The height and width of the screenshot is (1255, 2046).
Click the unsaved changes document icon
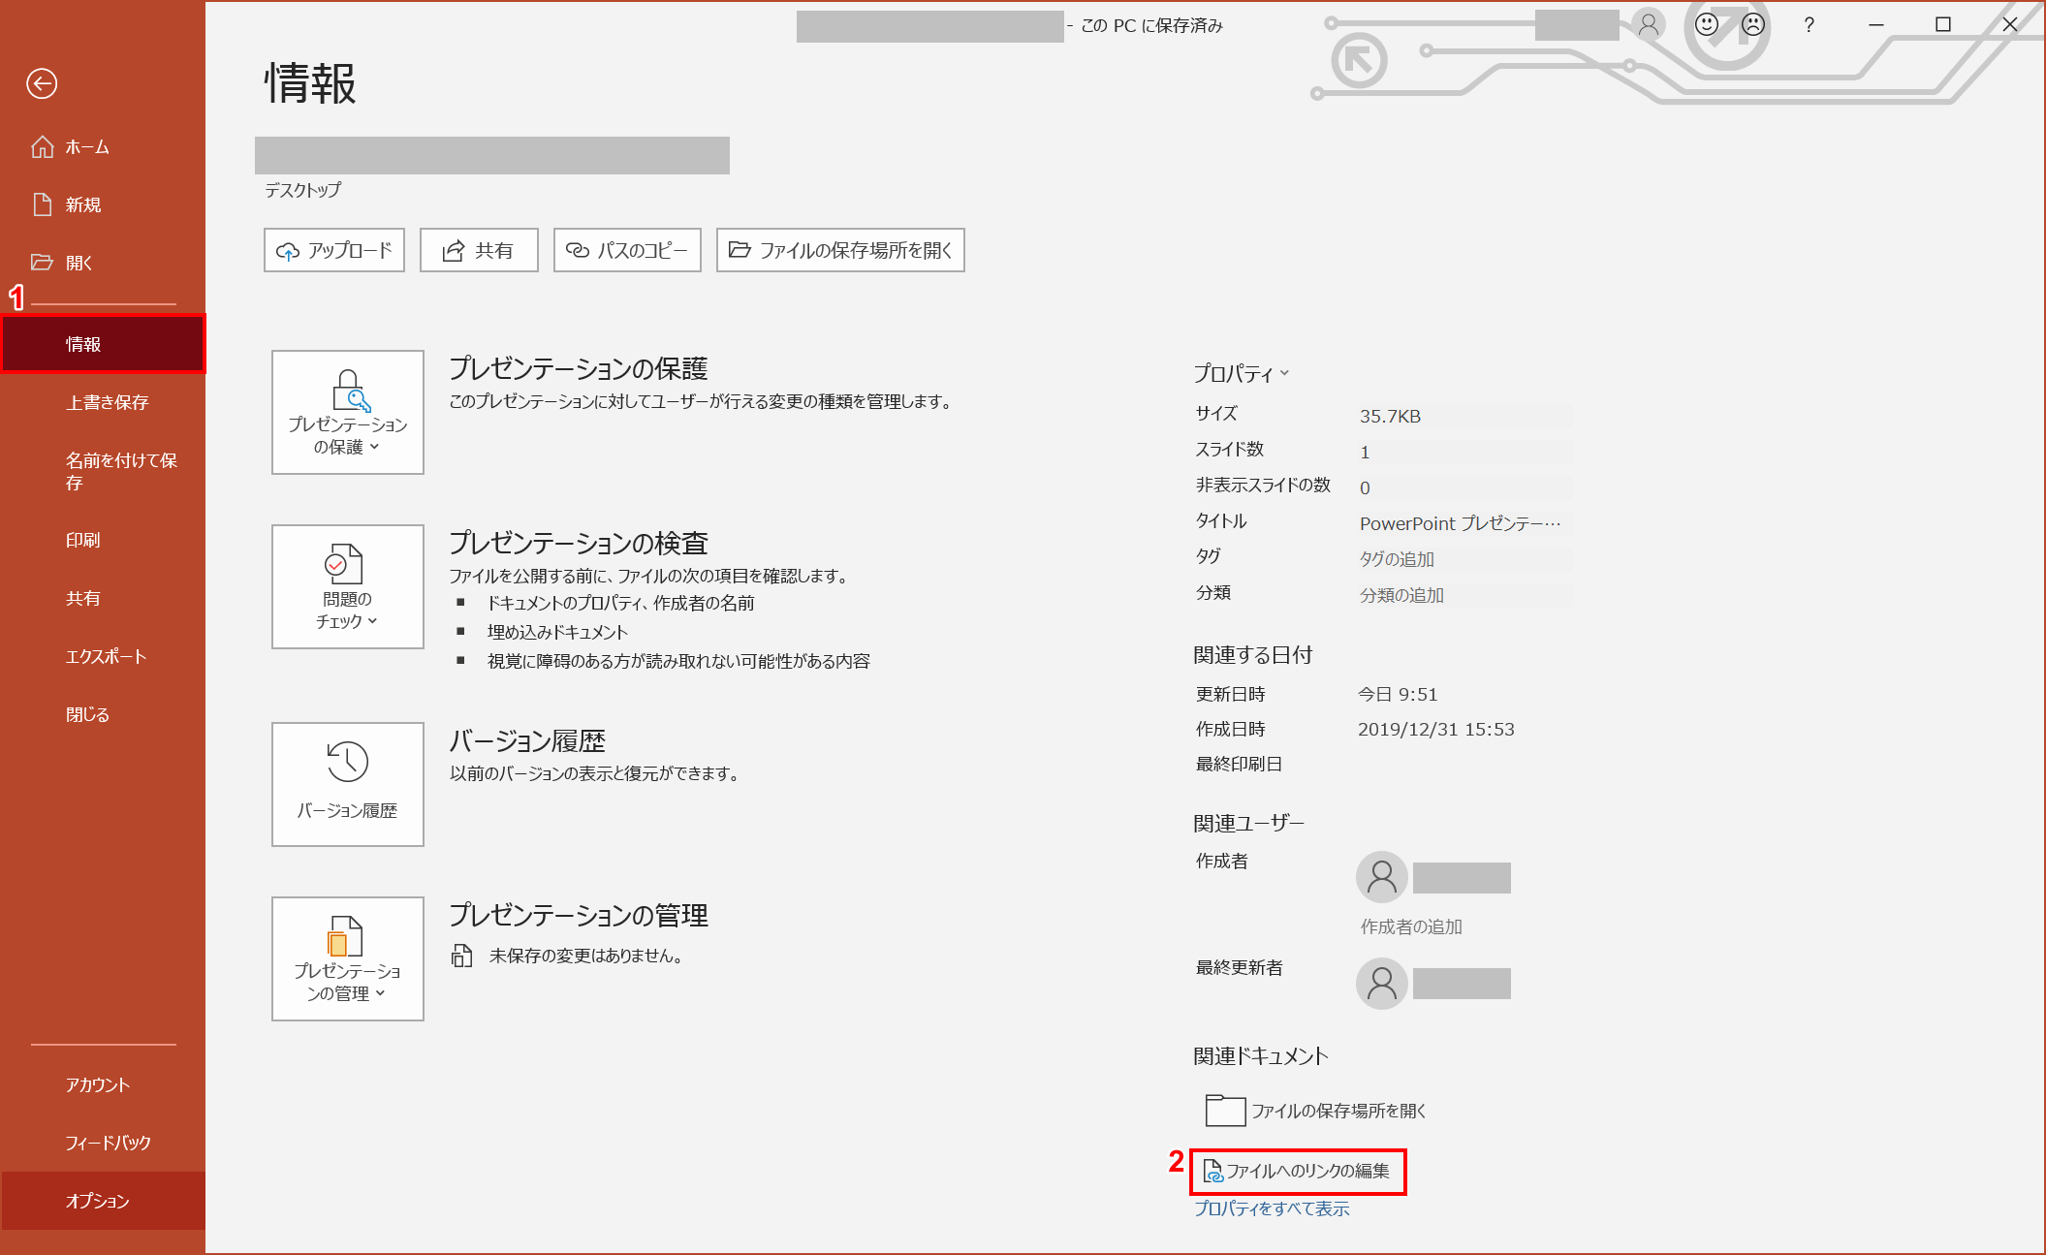tap(461, 956)
